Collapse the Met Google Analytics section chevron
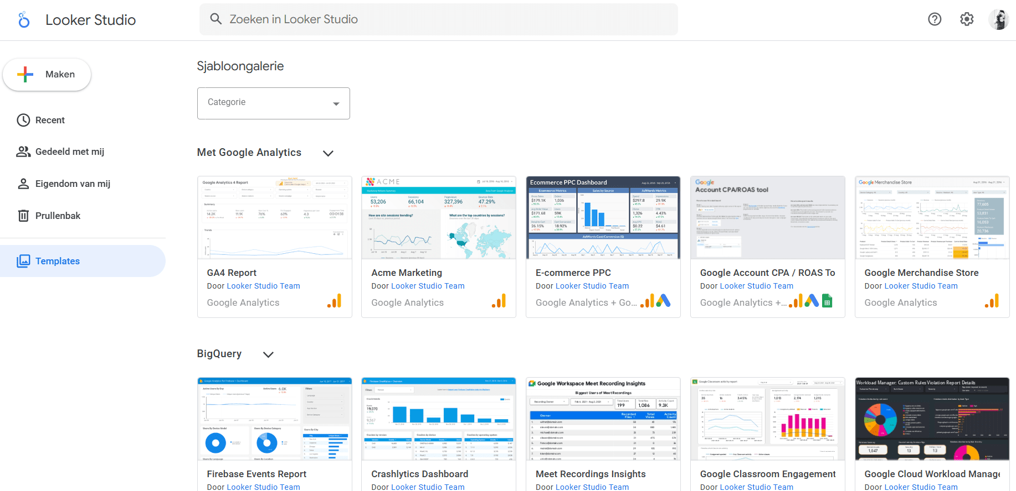Viewport: 1016px width, 491px height. coord(329,153)
